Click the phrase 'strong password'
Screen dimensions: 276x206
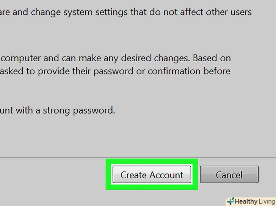pos(80,111)
